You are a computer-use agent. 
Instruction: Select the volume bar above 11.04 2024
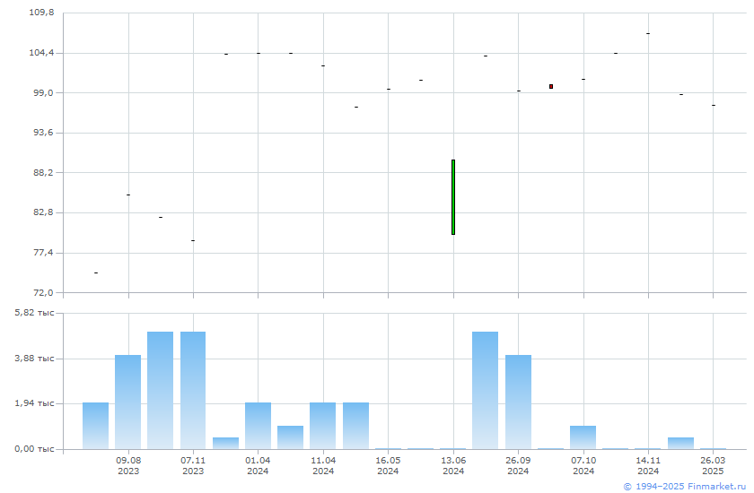(x=322, y=426)
